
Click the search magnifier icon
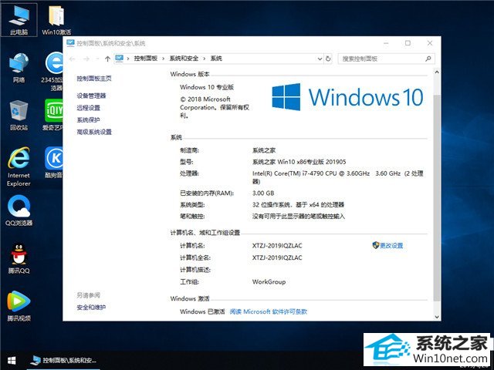coord(428,59)
